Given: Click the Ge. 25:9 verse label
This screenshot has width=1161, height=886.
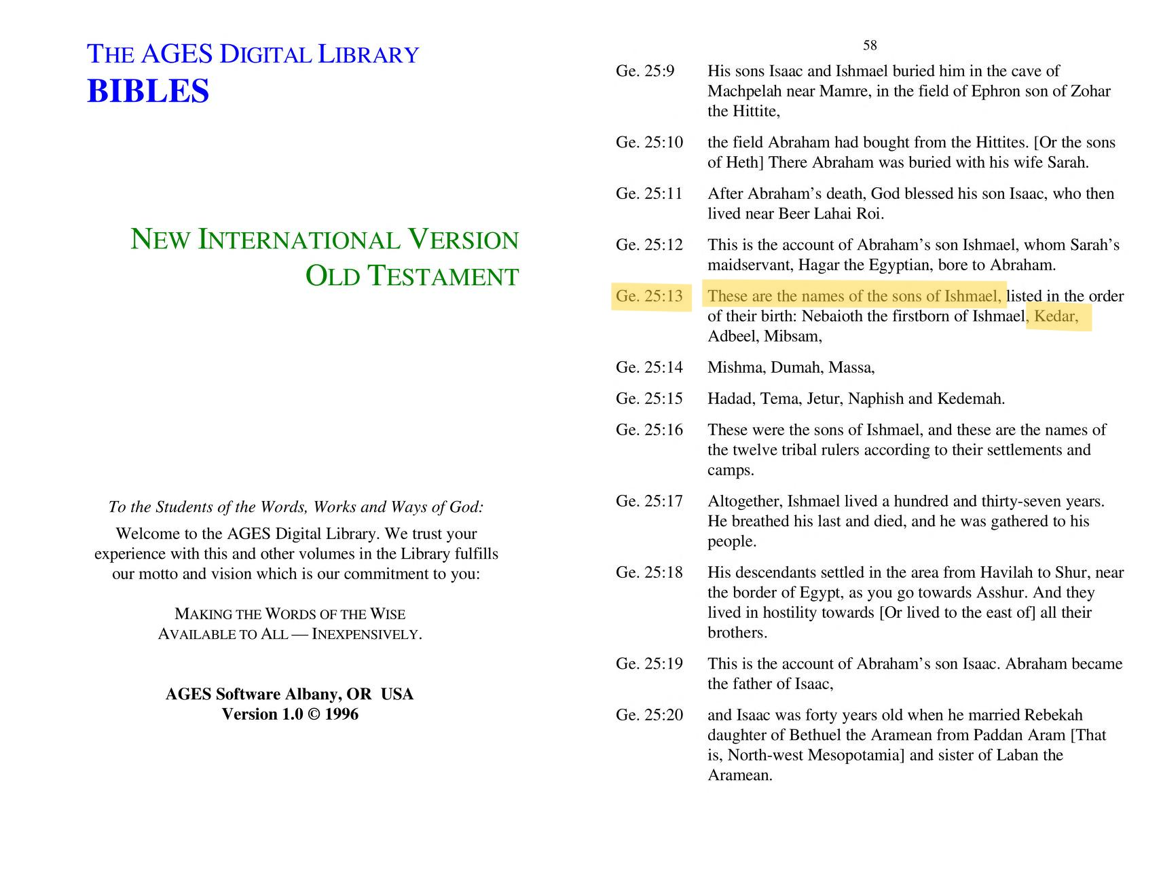Looking at the screenshot, I should [645, 71].
